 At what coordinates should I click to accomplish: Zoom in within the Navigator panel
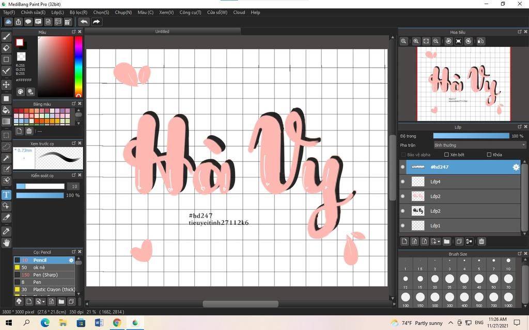[416, 41]
